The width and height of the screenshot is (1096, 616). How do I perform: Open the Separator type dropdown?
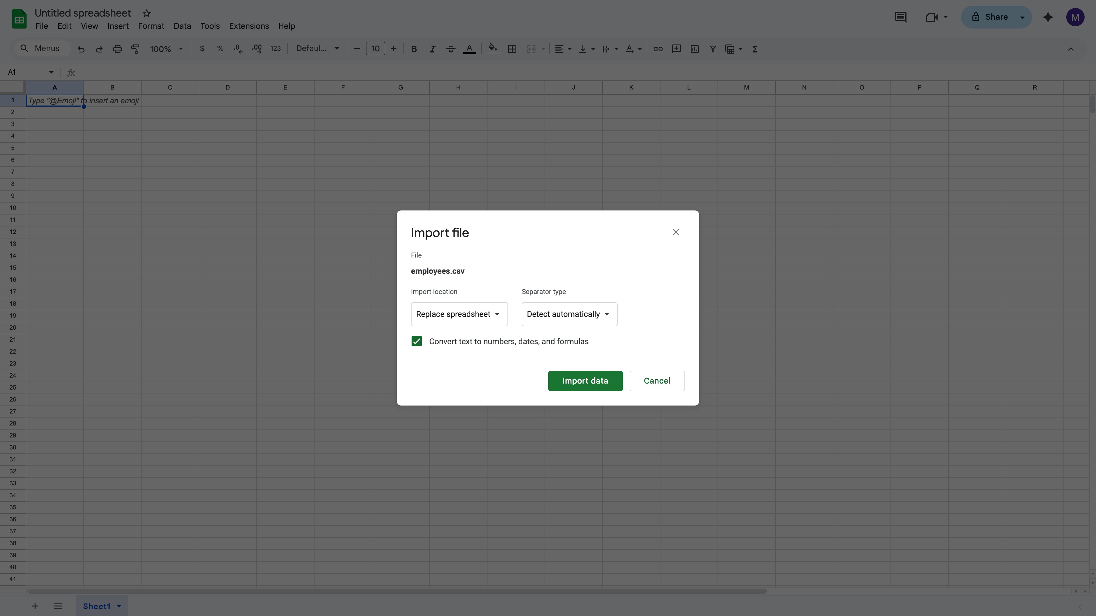pos(569,314)
